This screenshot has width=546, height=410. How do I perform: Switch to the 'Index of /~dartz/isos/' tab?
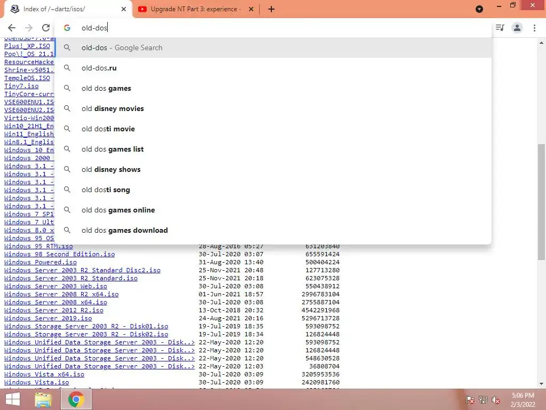pos(68,10)
